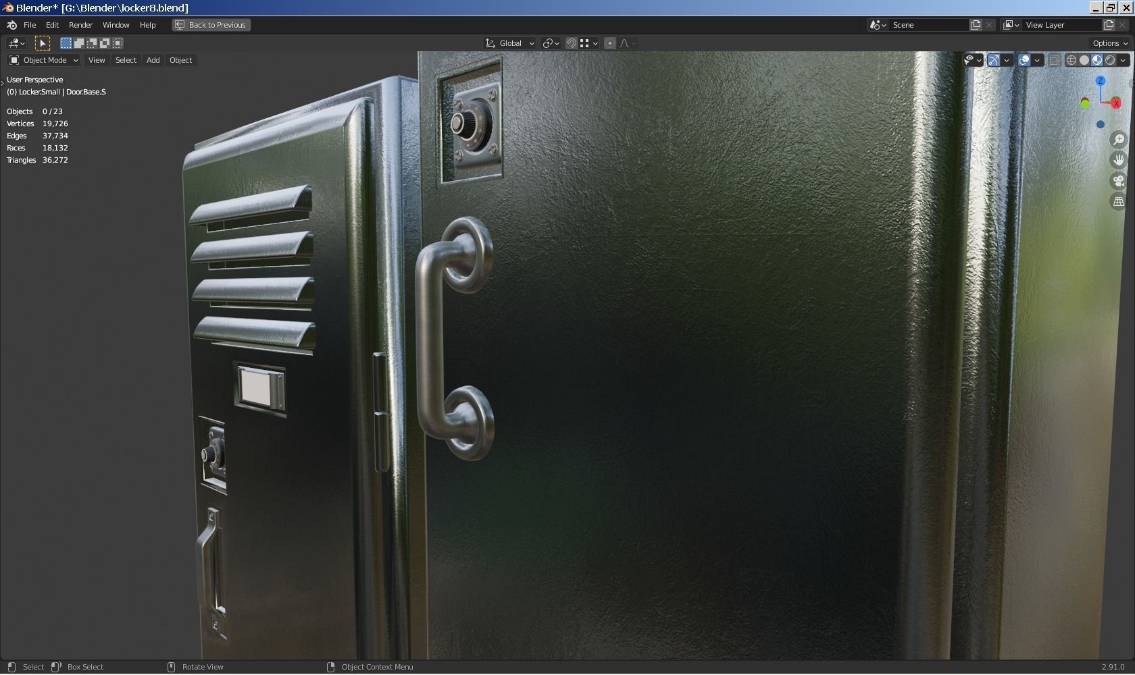Image resolution: width=1135 pixels, height=675 pixels.
Task: Open the Editor Type selector icon
Action: click(x=15, y=43)
